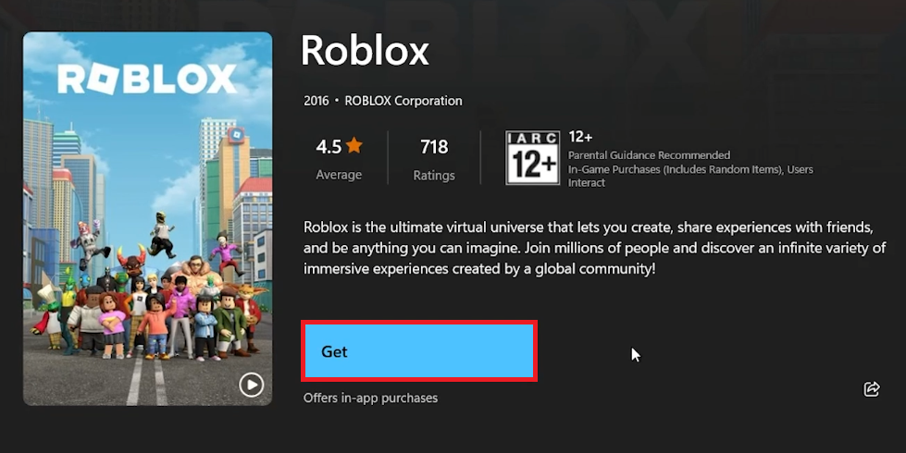Click the "Offers in-app purchases" note

pyautogui.click(x=370, y=398)
